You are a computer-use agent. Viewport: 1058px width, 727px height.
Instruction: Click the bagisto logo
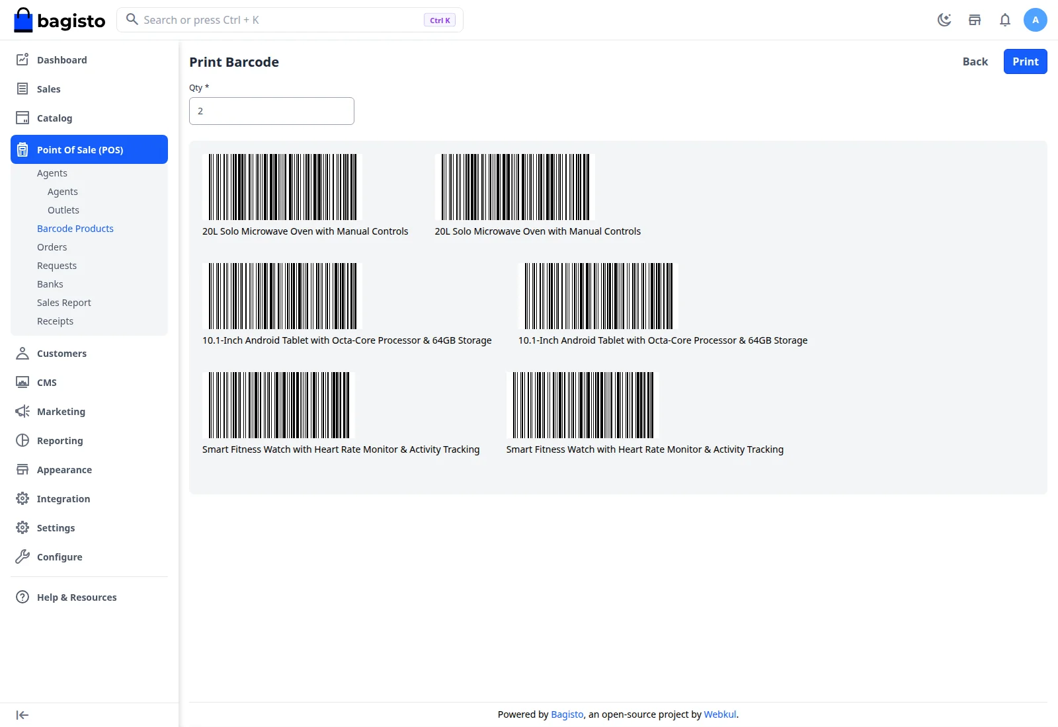60,20
